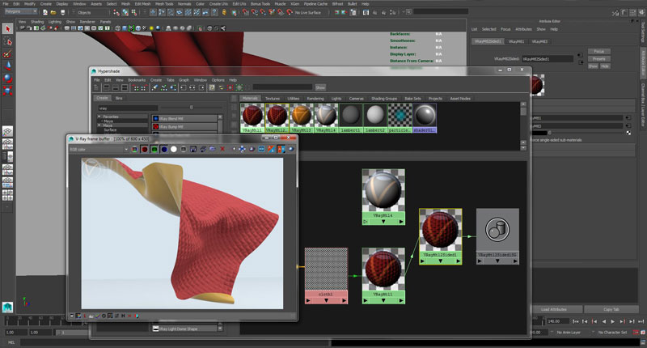
Task: Click the lock selection padlock icon
Action: (x=224, y=12)
